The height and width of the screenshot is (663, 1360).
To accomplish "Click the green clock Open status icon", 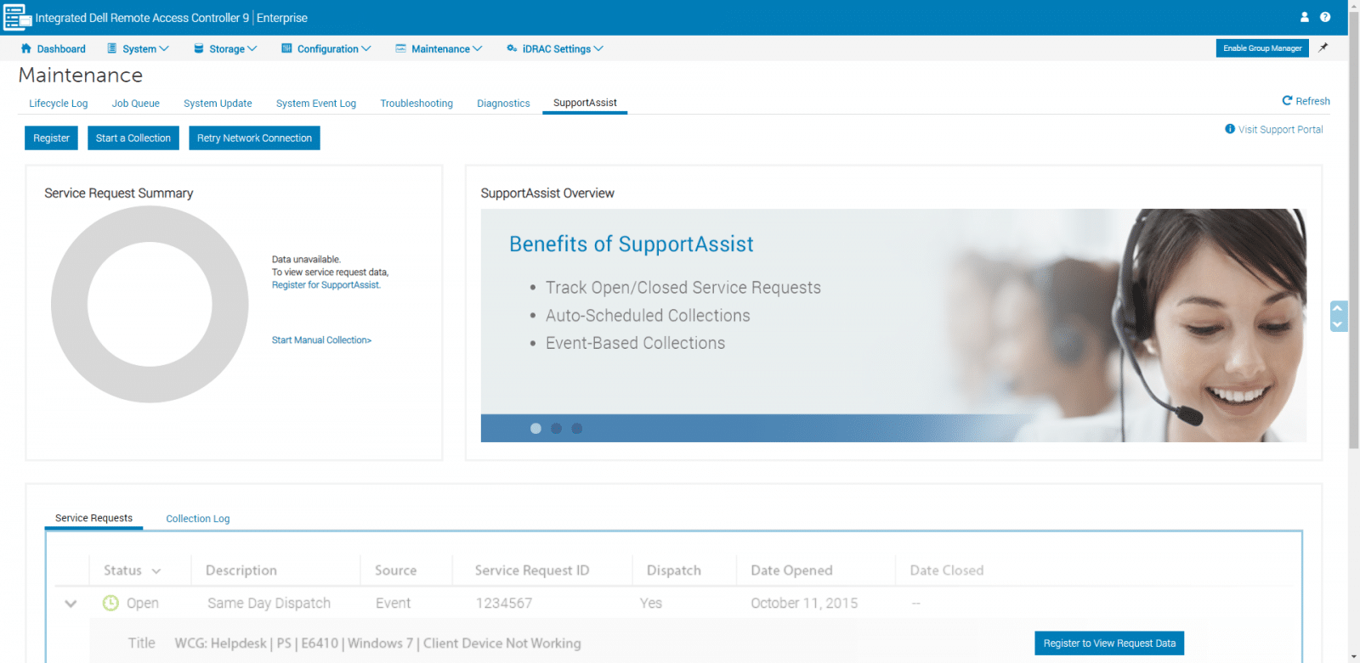I will 110,603.
